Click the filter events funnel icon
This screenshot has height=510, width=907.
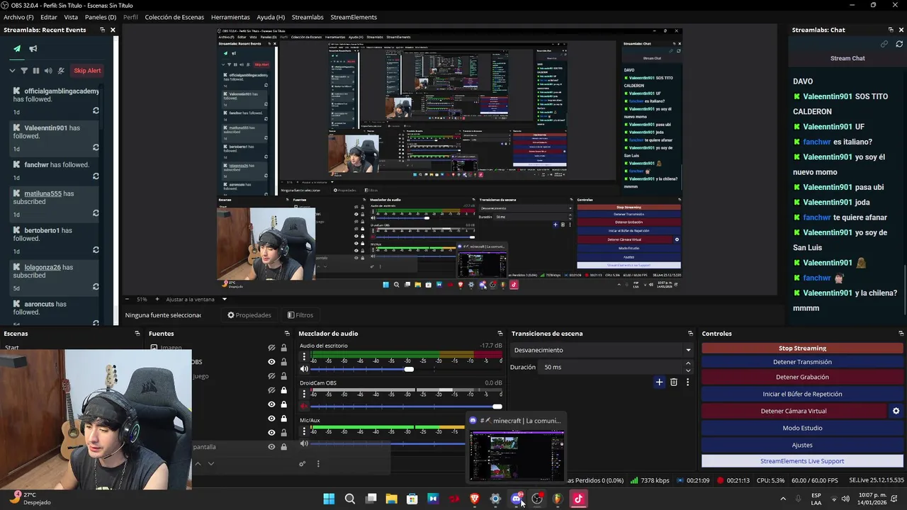(x=24, y=71)
